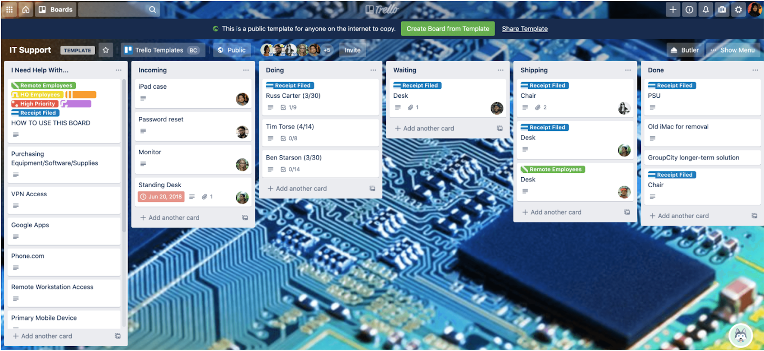Click the Jun 20, 2018 due date badge

click(160, 197)
